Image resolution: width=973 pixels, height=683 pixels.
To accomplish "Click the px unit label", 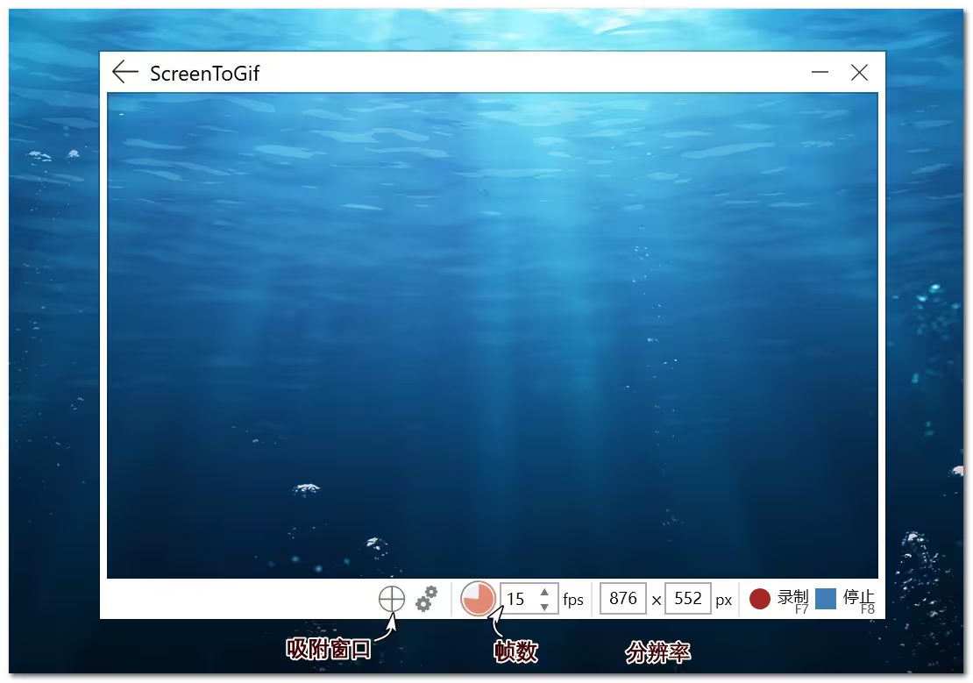I will click(x=723, y=601).
